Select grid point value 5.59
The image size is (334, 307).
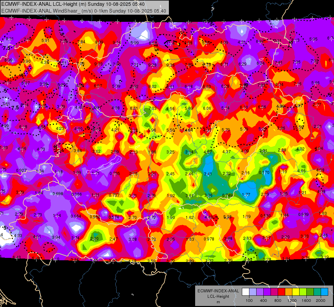click(299, 127)
